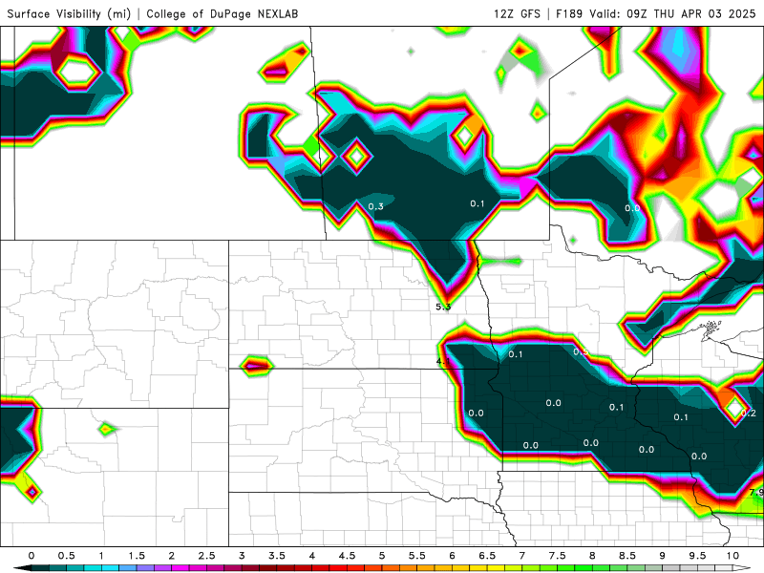
Task: Click the "F189" forecast hour text
Action: tap(569, 13)
